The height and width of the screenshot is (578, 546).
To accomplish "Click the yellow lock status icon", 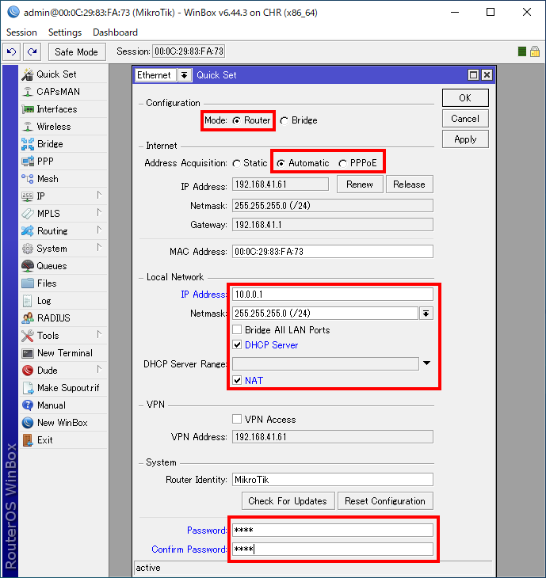I will pos(535,51).
